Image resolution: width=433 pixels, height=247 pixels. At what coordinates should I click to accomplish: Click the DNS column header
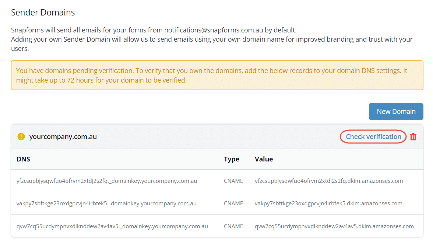23,159
